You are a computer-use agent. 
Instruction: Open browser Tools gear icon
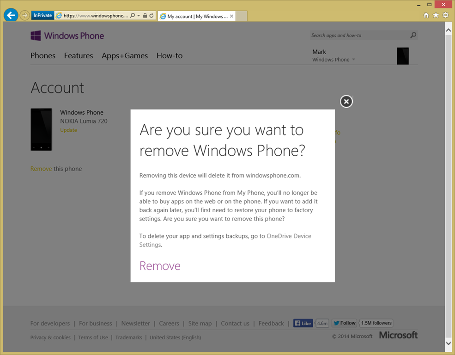[x=445, y=15]
